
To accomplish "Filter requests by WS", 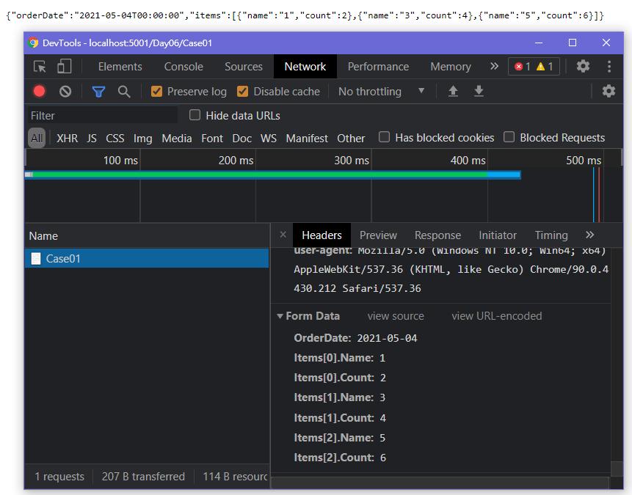I will pos(269,138).
